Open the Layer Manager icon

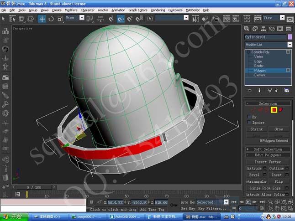216,19
